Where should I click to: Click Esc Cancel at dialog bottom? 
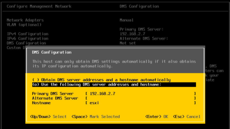pyautogui.click(x=187, y=117)
